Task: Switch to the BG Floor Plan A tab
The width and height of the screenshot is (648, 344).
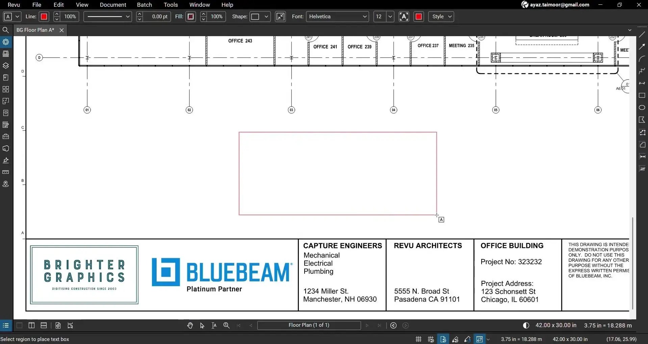Action: click(x=35, y=30)
